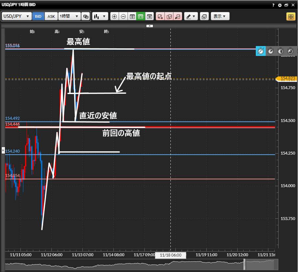Image resolution: width=298 pixels, height=272 pixels.
Task: Click the zoom in plus icon
Action: pos(114,16)
